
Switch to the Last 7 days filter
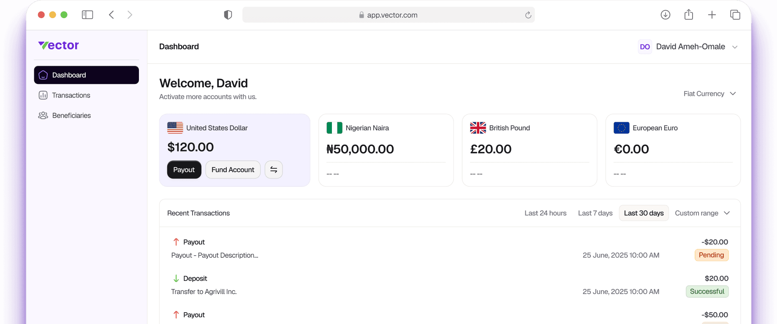click(595, 213)
